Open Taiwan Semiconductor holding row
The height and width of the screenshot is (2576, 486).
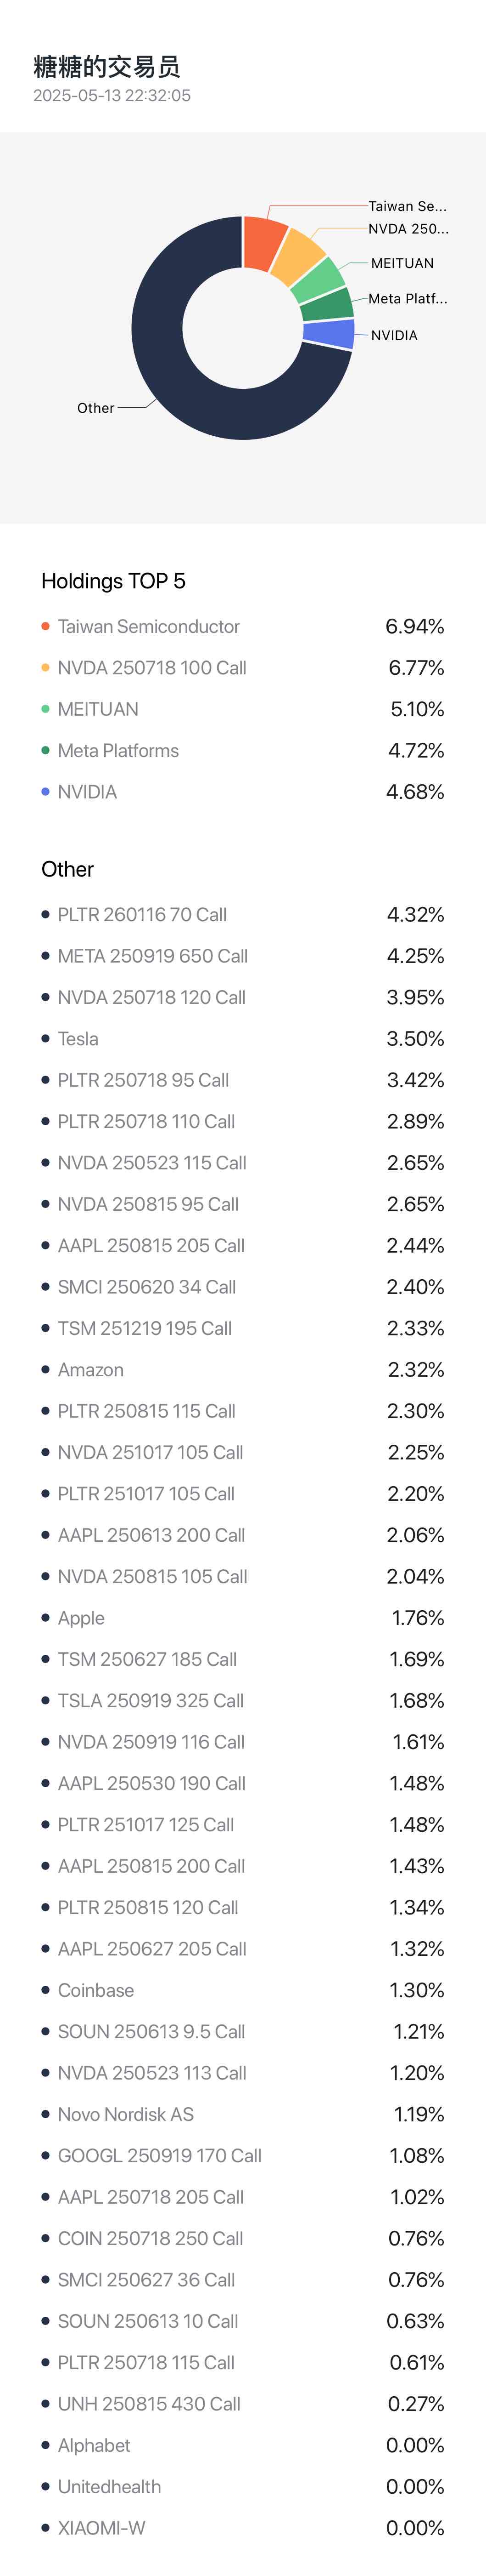click(x=242, y=626)
